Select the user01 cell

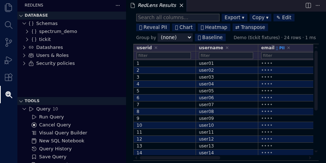[x=227, y=63]
